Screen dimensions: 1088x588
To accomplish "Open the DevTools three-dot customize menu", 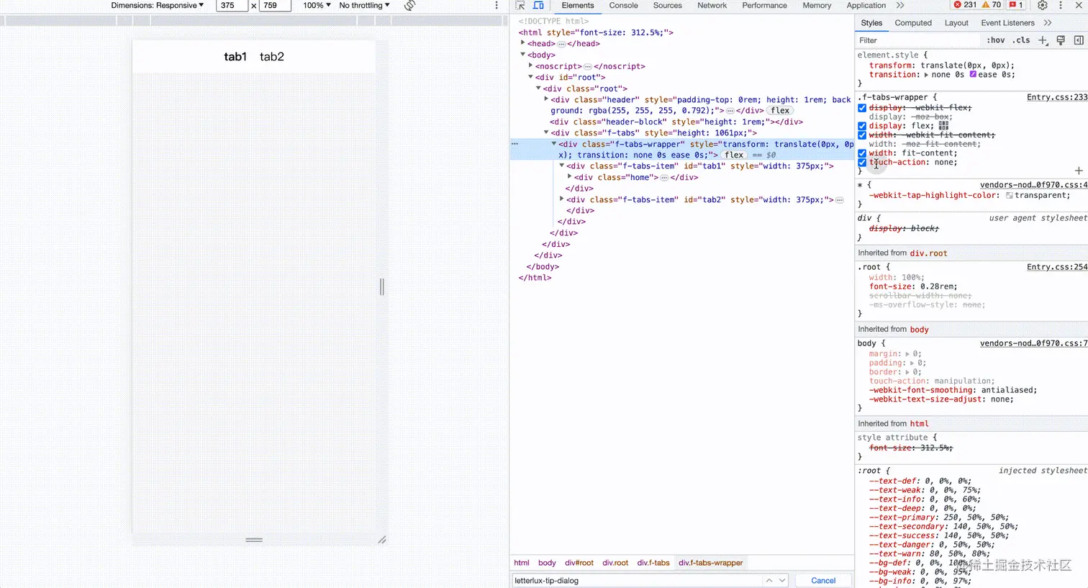I will [1061, 5].
